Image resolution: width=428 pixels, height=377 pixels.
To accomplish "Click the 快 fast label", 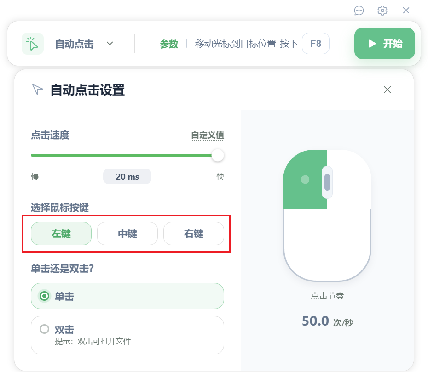I will click(x=220, y=177).
